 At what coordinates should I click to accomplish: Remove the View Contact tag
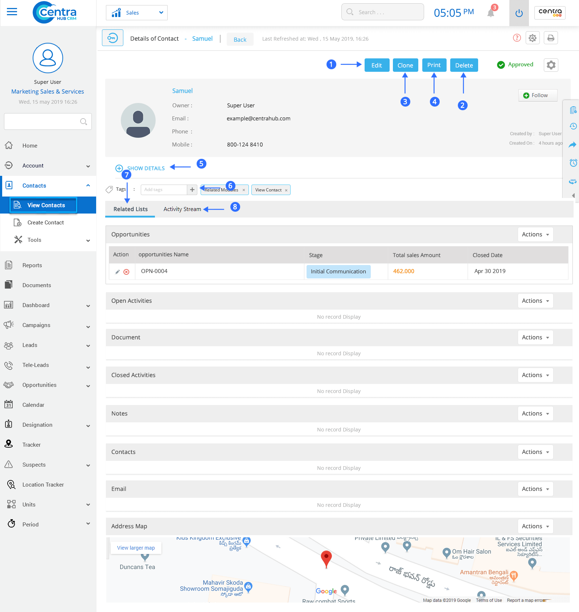[286, 190]
